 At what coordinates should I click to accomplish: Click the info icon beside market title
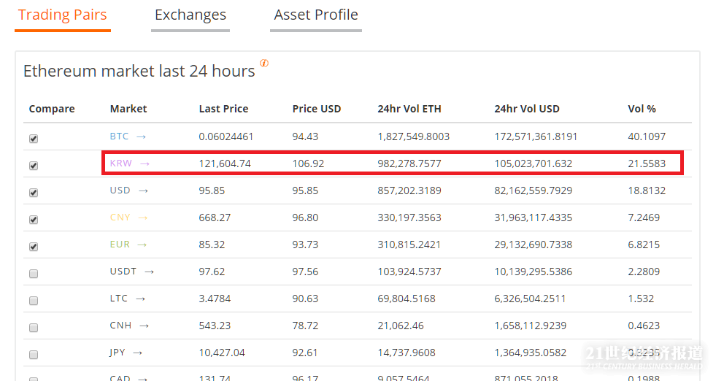point(264,64)
